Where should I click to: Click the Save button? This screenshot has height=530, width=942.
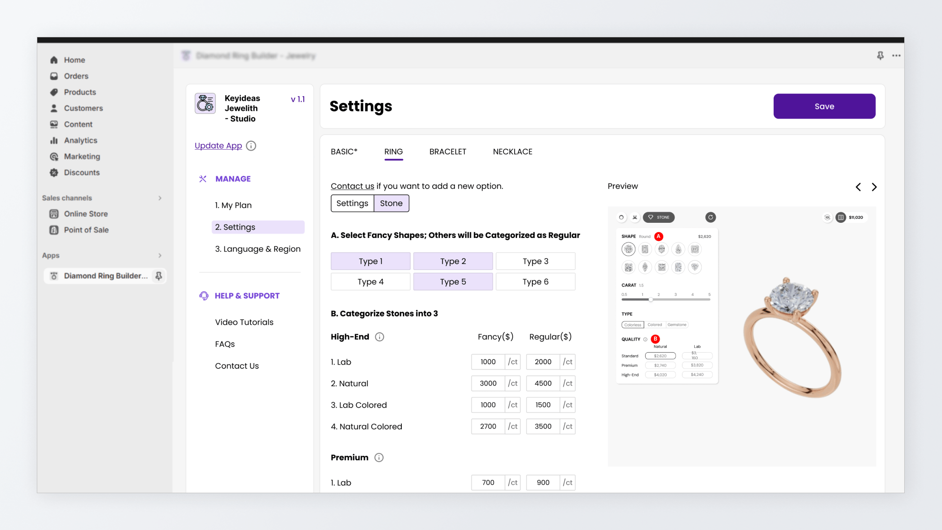(x=824, y=106)
